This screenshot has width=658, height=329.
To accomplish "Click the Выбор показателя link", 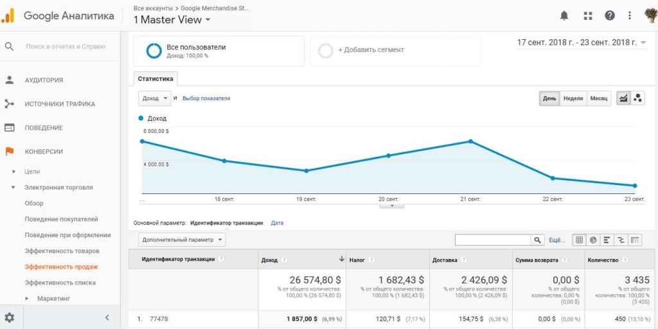I will click(206, 98).
